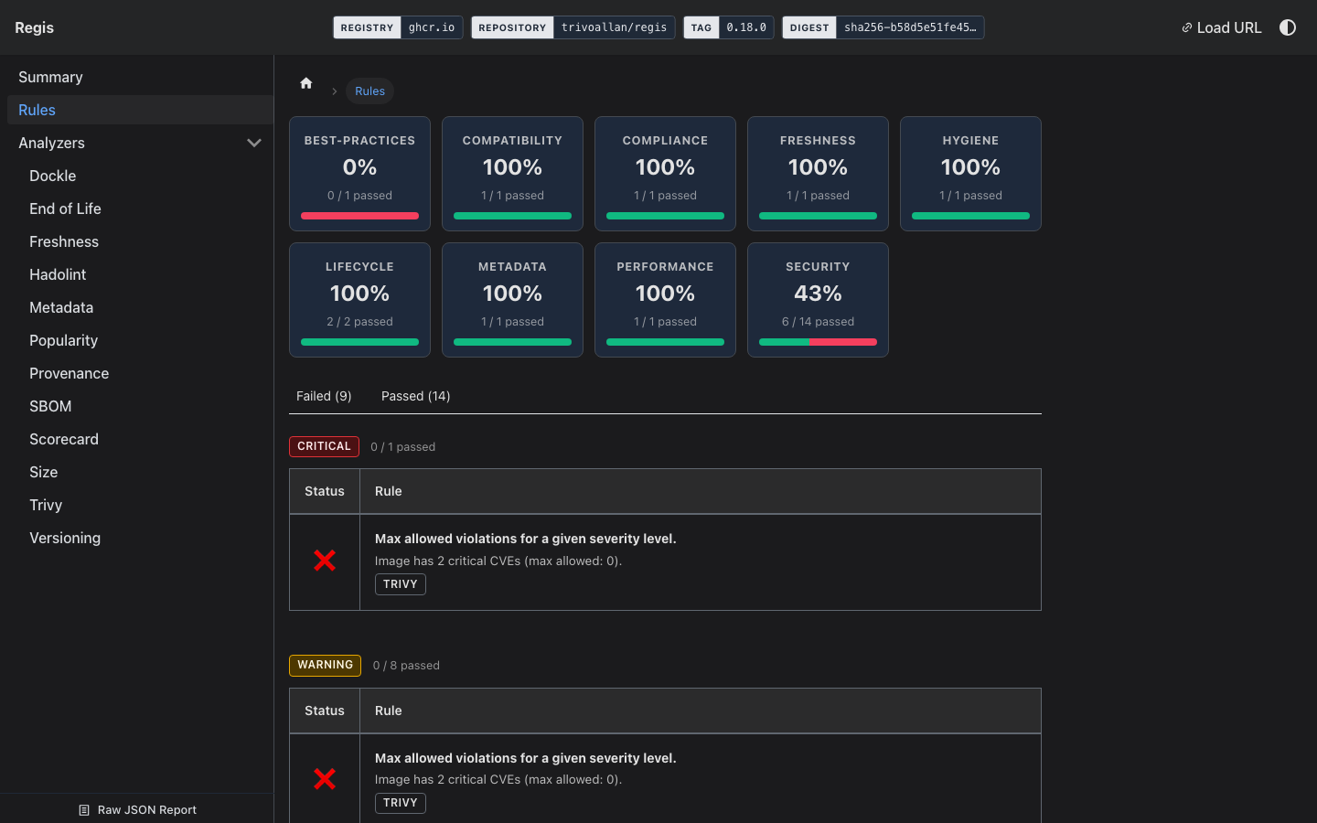Open the Rules breadcrumb chip
This screenshot has width=1317, height=823.
[x=369, y=91]
